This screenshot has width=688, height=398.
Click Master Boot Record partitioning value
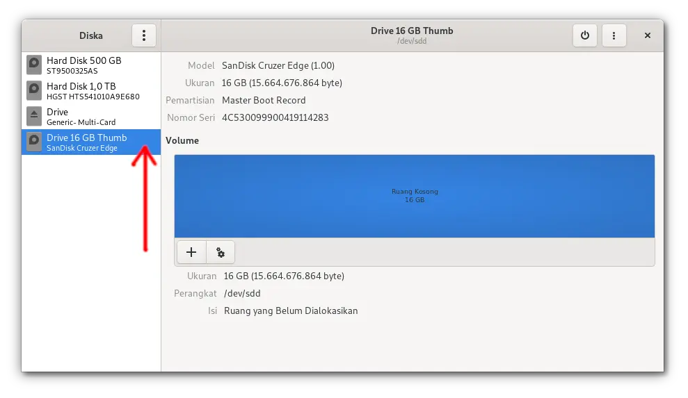[x=264, y=101]
